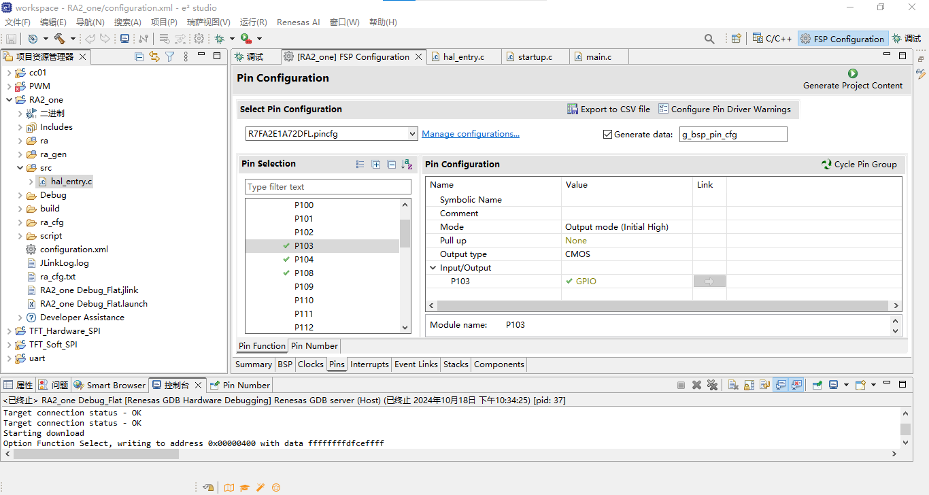This screenshot has width=929, height=495.
Task: Click the Pin Selection list scrollbar thumb
Action: coord(405,233)
